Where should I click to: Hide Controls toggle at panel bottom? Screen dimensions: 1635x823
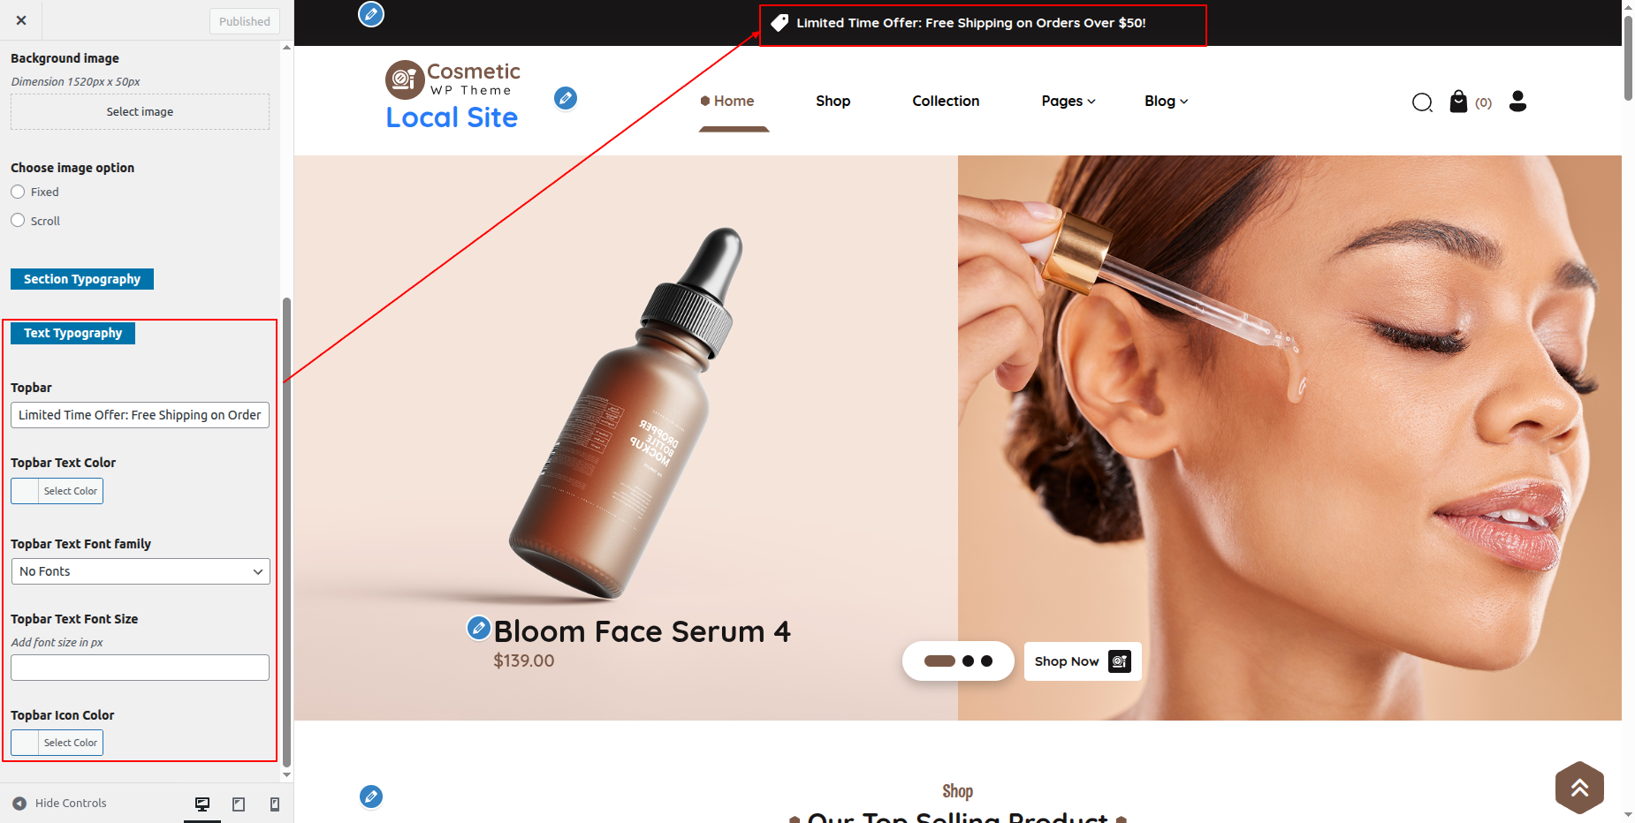pos(59,804)
